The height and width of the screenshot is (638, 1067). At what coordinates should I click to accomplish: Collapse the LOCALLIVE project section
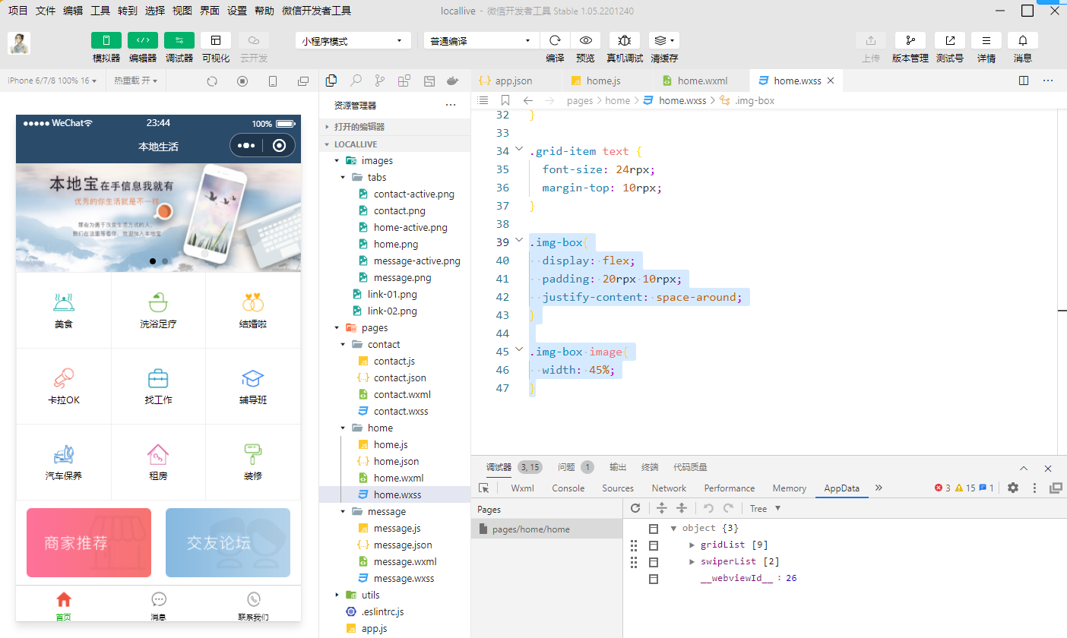point(395,144)
